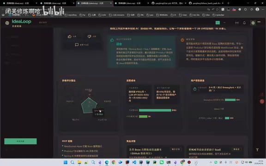266x166 pixels.
Task: Click the broadcast signal icon in header
Action: click(x=236, y=23)
